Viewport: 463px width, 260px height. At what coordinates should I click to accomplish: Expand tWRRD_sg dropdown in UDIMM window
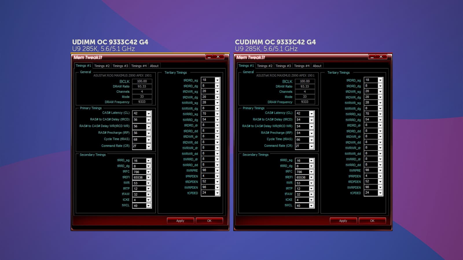217,114
